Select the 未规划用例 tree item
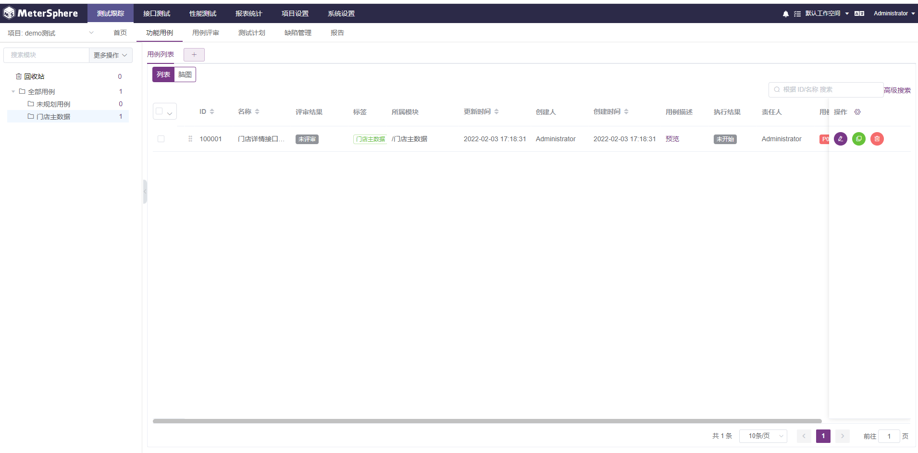Viewport: 918px width, 453px height. (69, 104)
